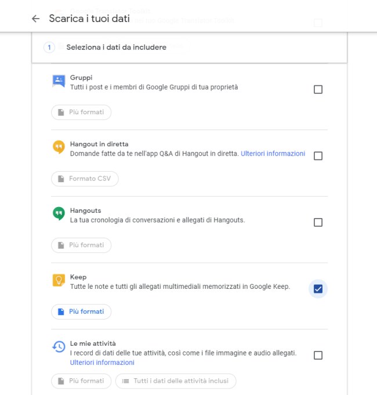Click the Hangout in diretta title text
The height and width of the screenshot is (395, 377).
click(x=99, y=144)
